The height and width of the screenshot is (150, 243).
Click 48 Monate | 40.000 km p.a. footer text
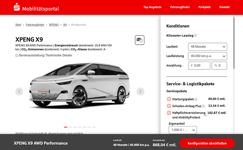point(131,145)
